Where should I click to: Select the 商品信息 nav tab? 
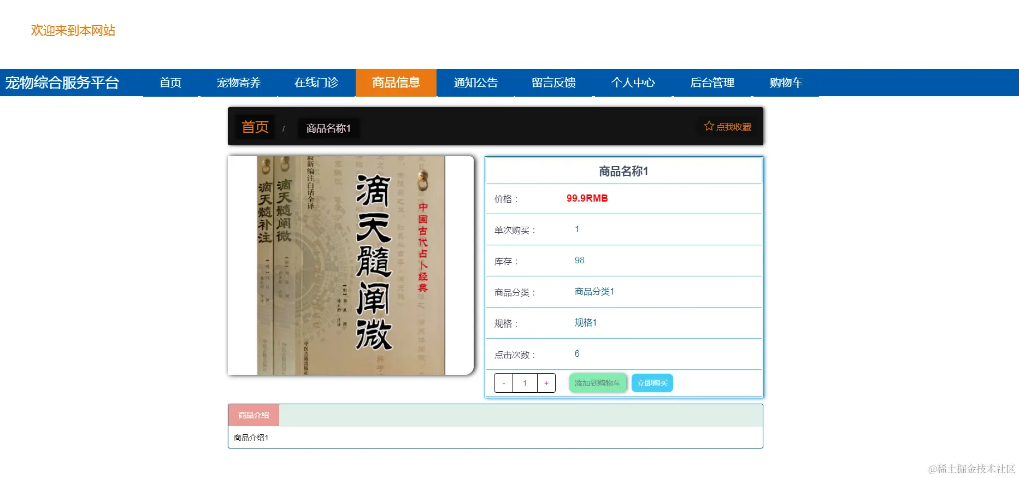[396, 82]
